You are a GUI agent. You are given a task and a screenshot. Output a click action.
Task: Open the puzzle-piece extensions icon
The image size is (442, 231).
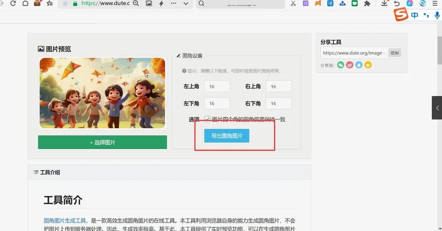367,4
